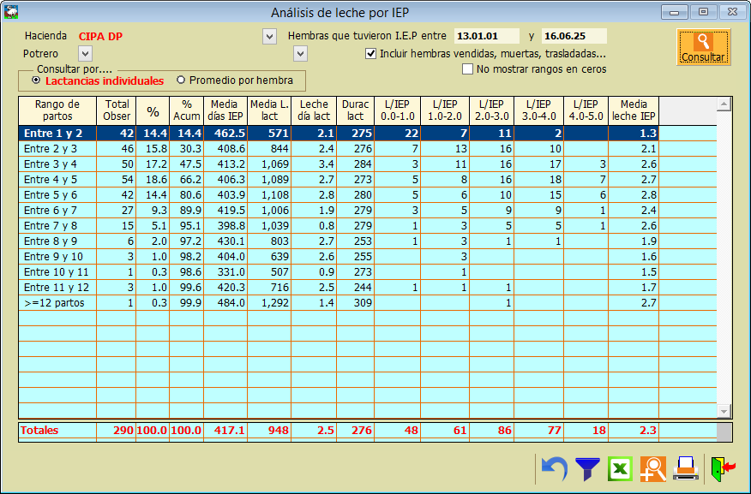Viewport: 751px width, 494px height.
Task: Click the start date field 13.01.01
Action: 486,37
